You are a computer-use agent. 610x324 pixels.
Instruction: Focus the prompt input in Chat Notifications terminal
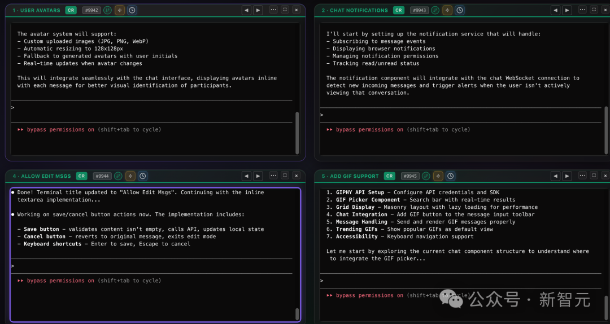(x=461, y=115)
